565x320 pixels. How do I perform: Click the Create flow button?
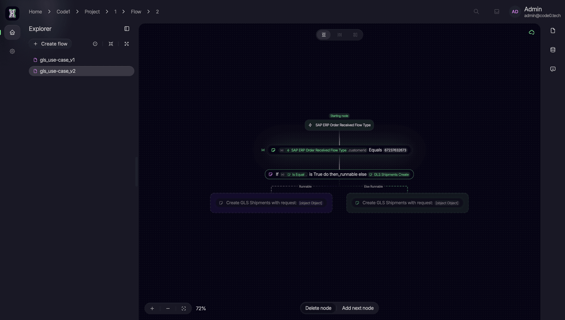point(50,44)
